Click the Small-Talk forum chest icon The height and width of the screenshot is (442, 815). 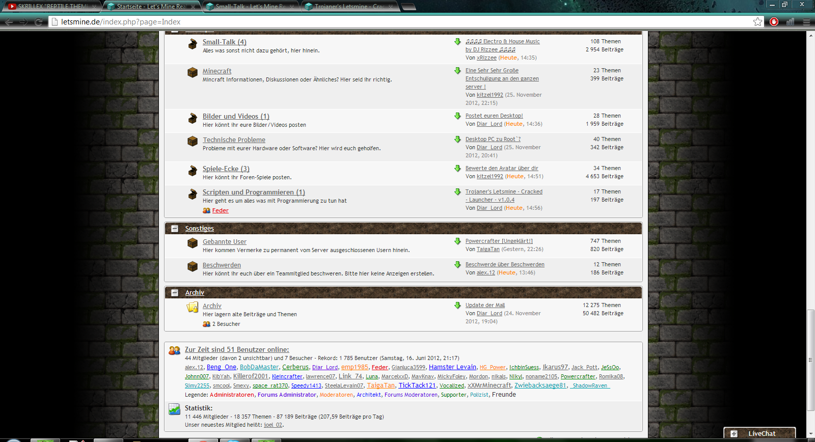point(193,45)
